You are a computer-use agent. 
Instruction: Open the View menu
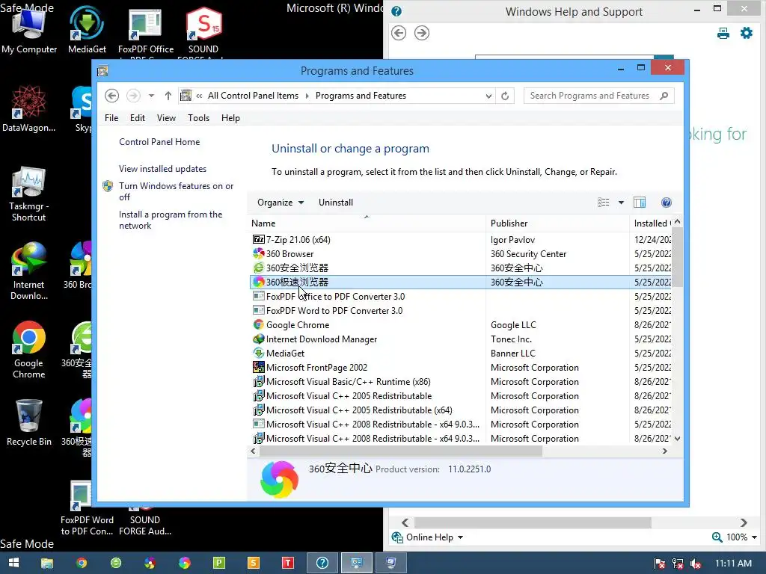point(166,118)
